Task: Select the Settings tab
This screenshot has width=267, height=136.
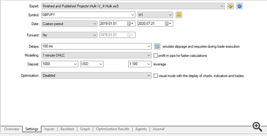Action: [x=32, y=129]
